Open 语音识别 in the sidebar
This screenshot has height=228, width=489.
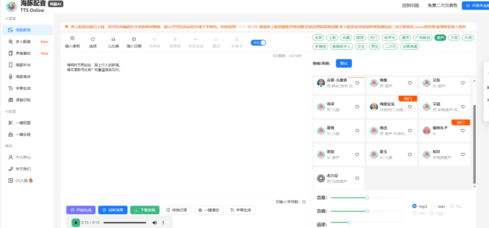click(x=27, y=100)
